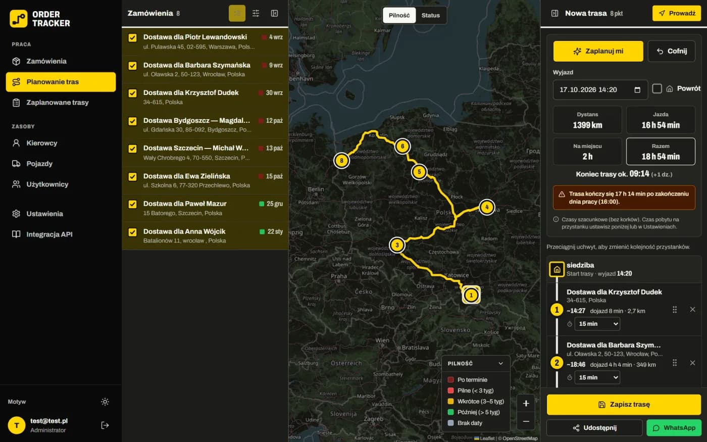Click map marker number 8

point(341,161)
